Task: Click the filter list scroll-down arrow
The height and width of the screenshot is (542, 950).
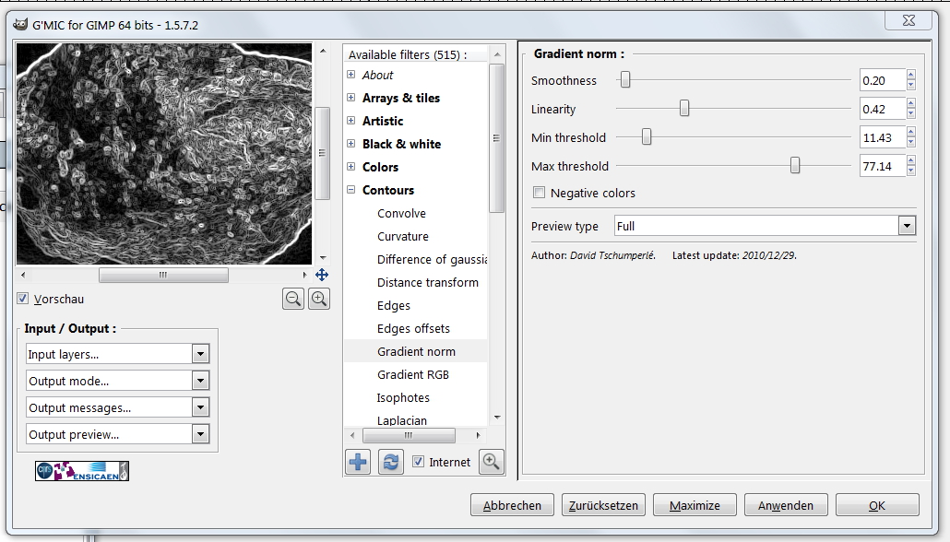Action: pos(497,418)
